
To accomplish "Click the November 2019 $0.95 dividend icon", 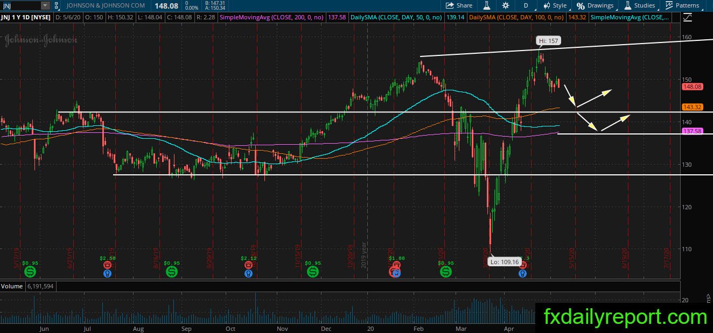I will 312,272.
